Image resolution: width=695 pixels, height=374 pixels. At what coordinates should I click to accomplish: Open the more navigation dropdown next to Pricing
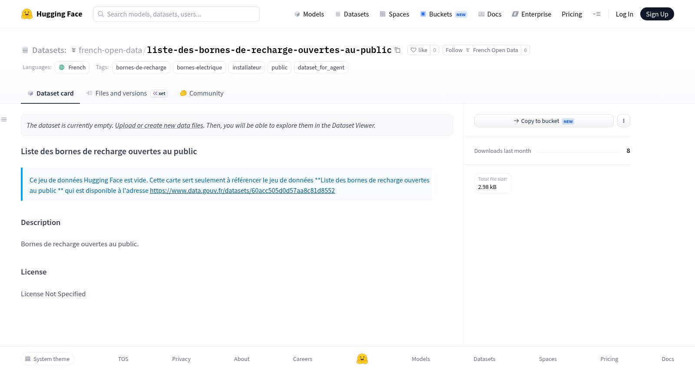tap(597, 14)
